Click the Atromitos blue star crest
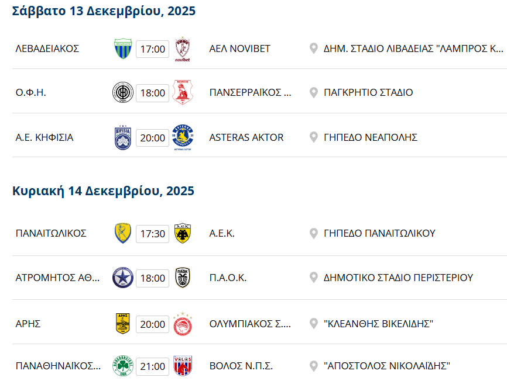 123,278
